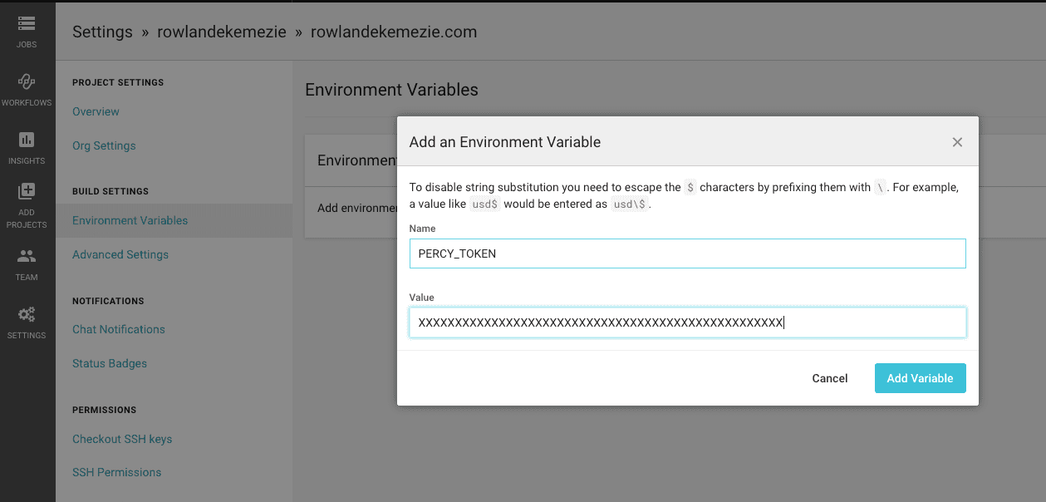Click the Name input field with PERCY_TOKEN
Image resolution: width=1046 pixels, height=502 pixels.
[687, 253]
